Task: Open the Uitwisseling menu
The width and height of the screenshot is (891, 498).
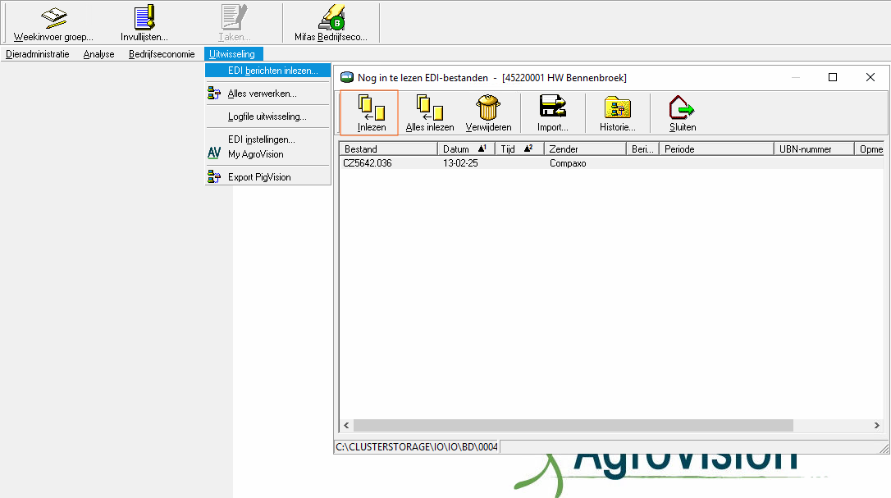Action: pos(232,54)
